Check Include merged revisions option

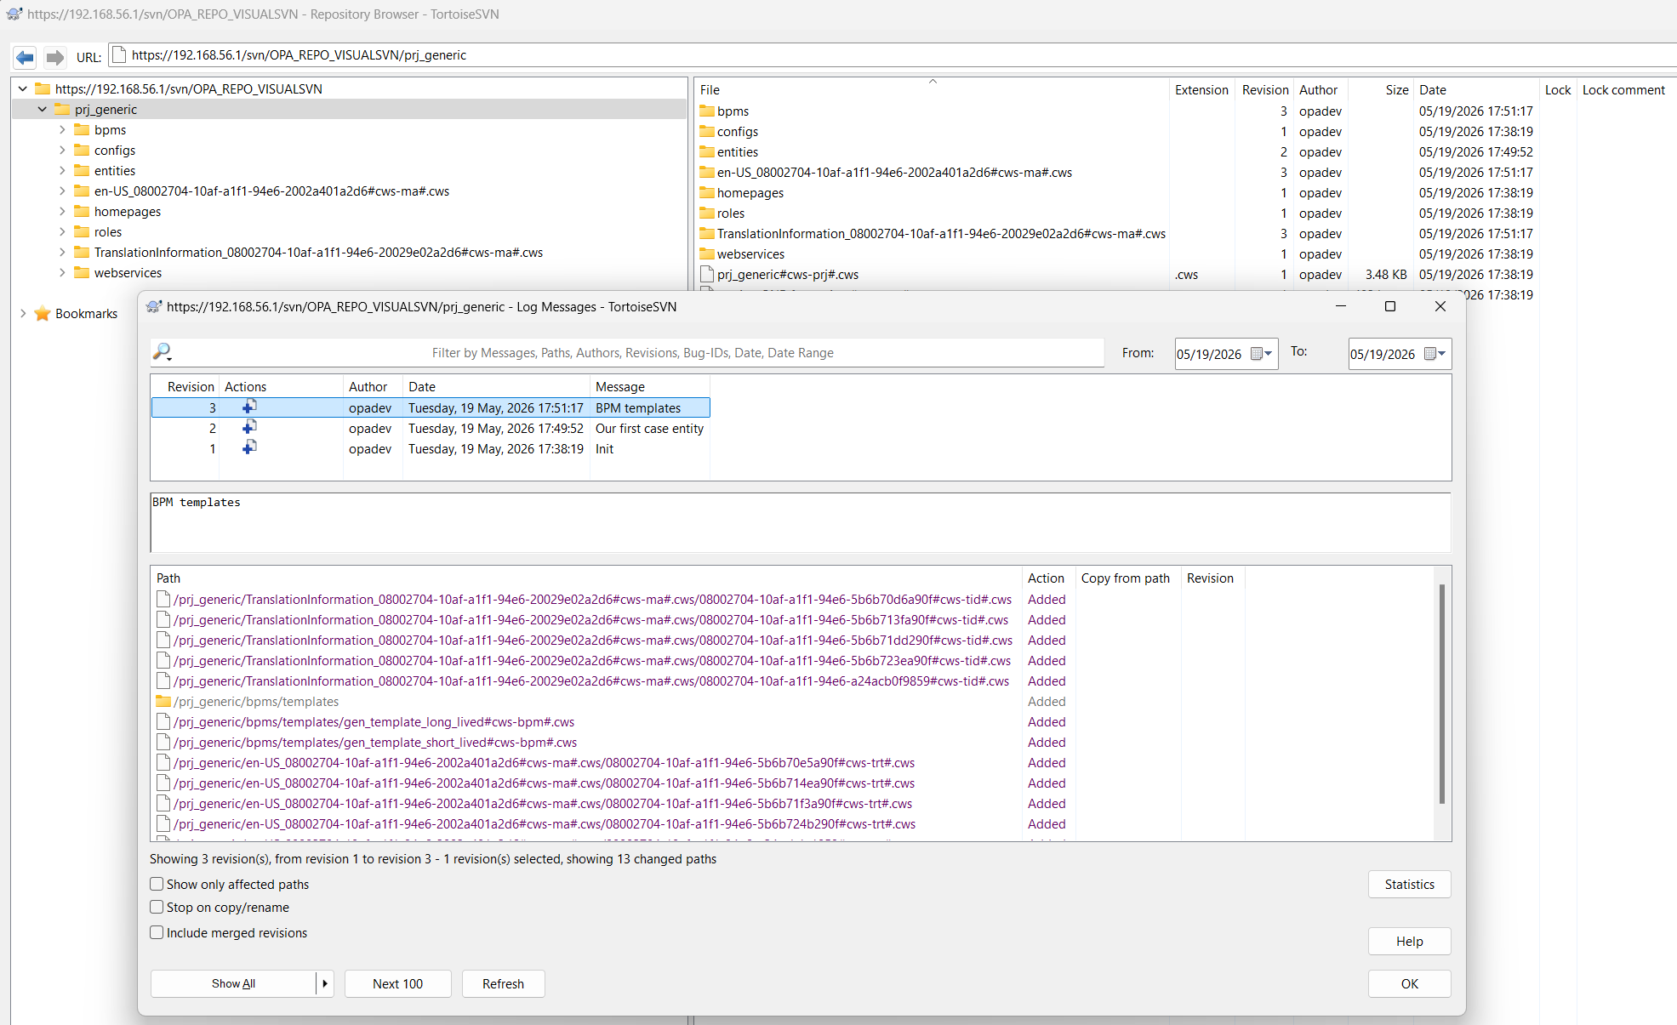pyautogui.click(x=157, y=932)
